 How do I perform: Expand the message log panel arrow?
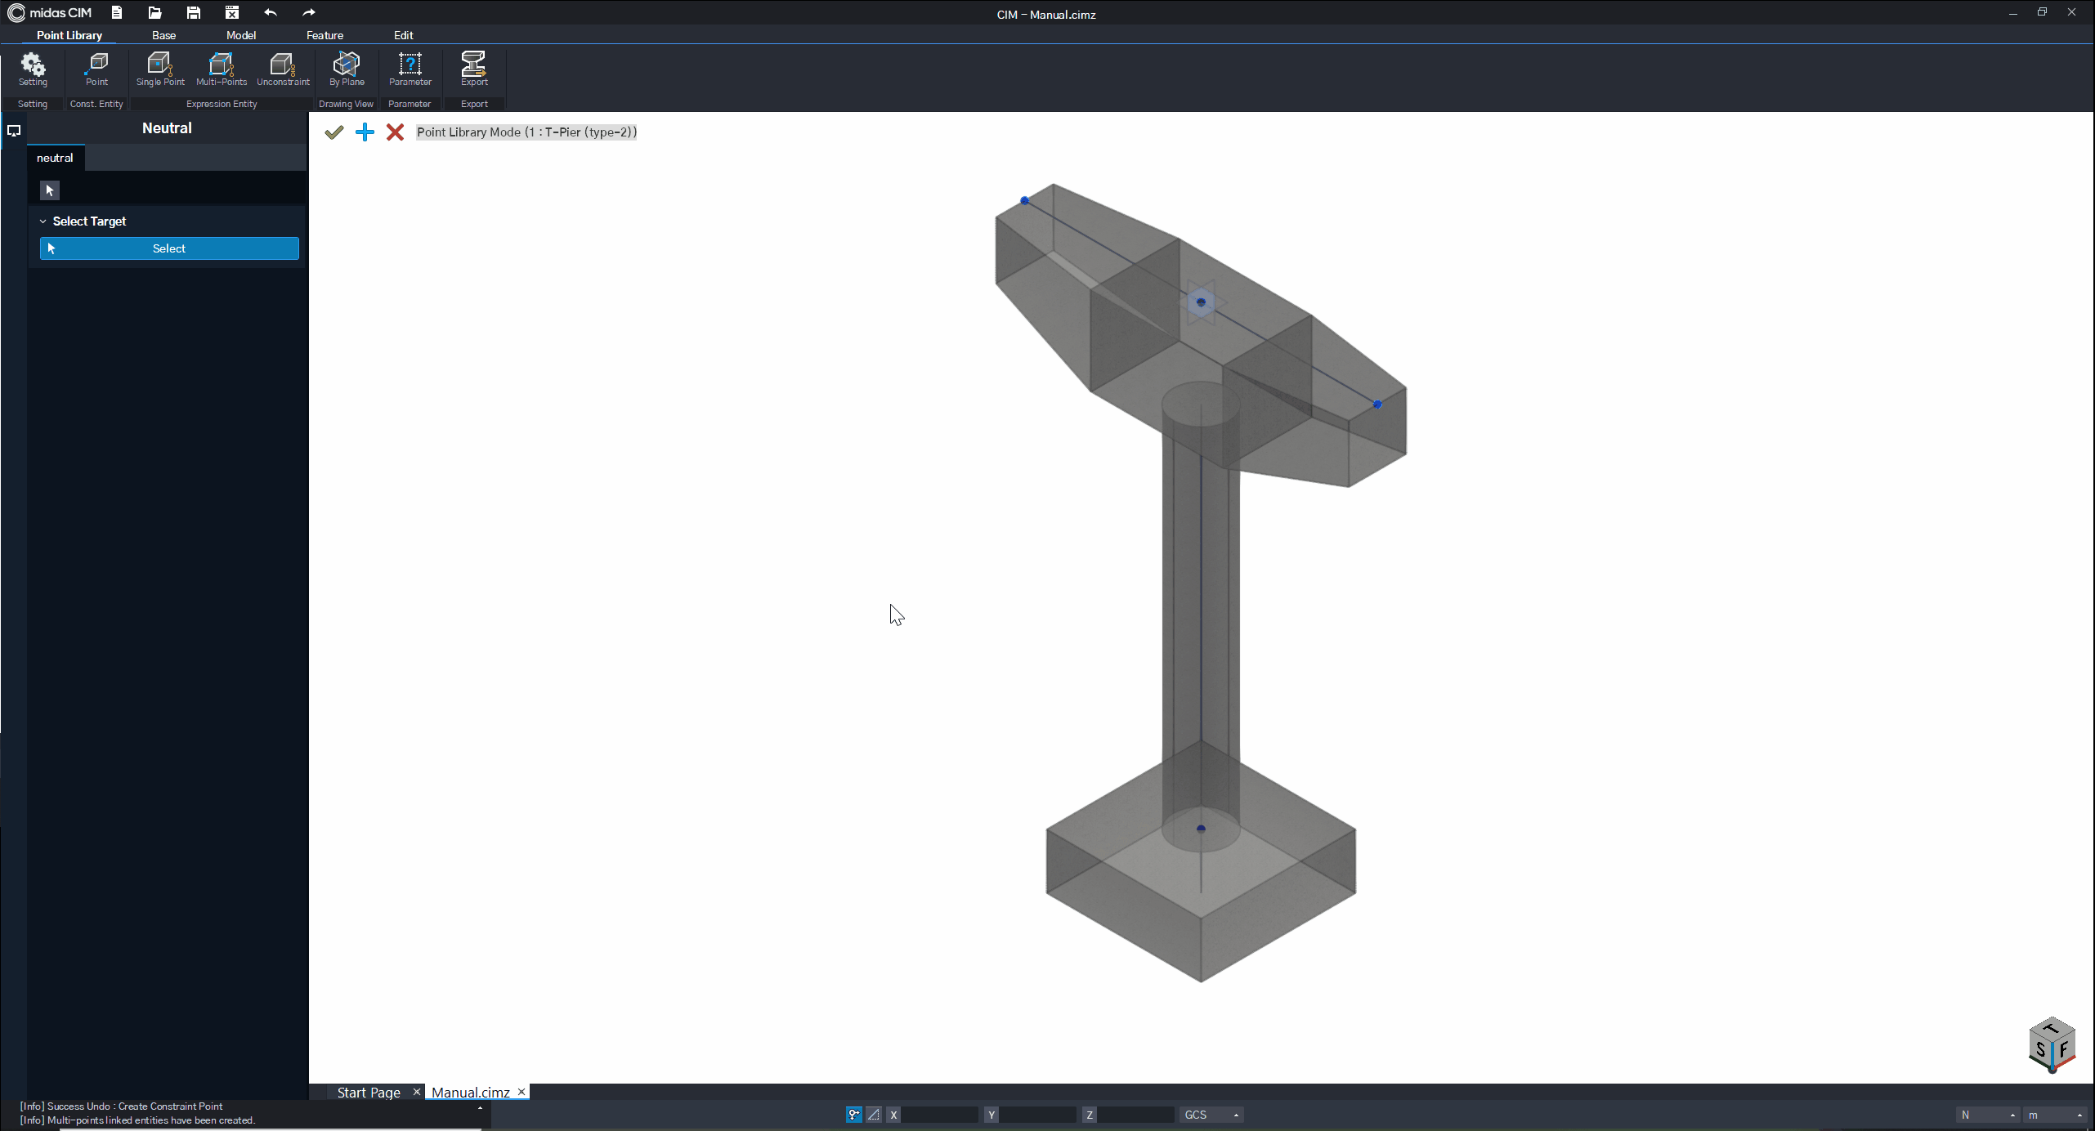point(480,1108)
